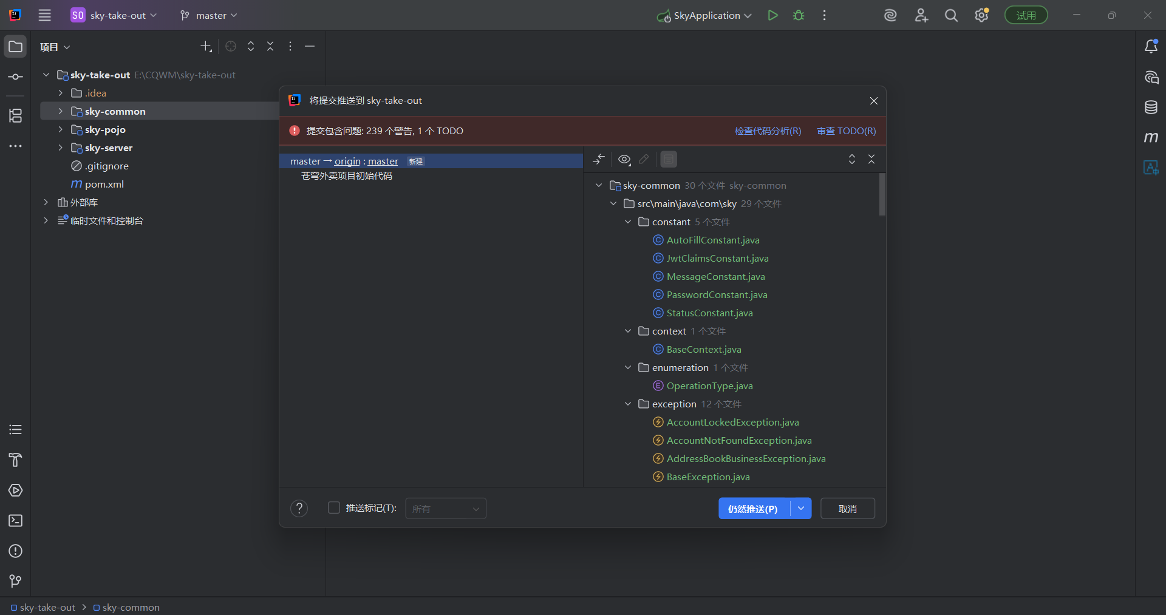Open the master branch dropdown
The width and height of the screenshot is (1166, 615).
point(209,16)
